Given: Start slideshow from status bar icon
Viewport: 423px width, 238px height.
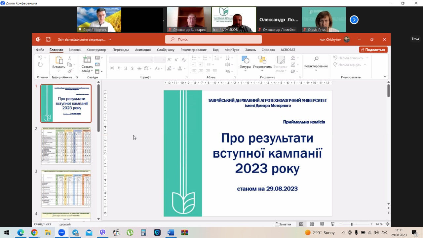Looking at the screenshot, I should [333, 224].
